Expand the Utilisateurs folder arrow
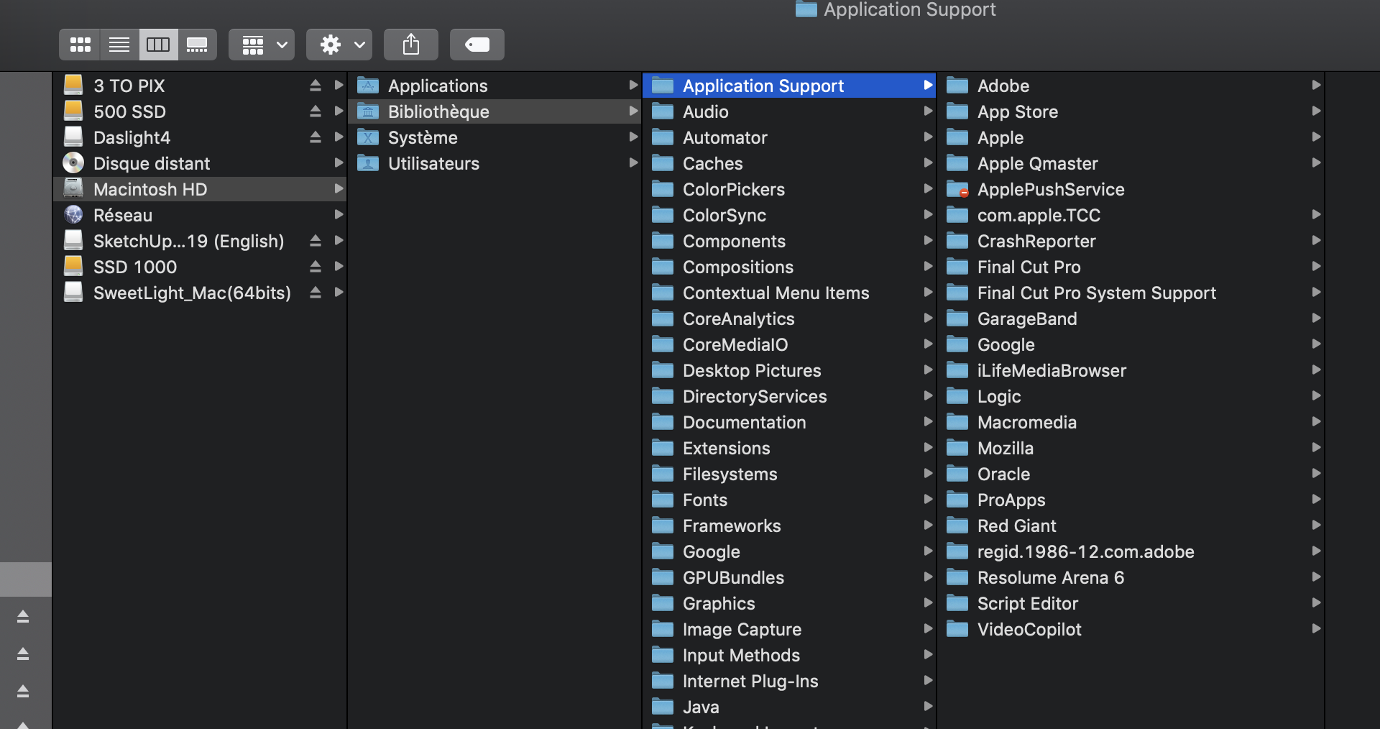The image size is (1380, 729). pyautogui.click(x=633, y=163)
